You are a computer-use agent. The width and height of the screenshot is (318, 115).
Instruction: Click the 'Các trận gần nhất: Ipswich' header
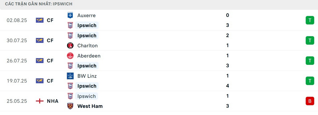pyautogui.click(x=39, y=4)
